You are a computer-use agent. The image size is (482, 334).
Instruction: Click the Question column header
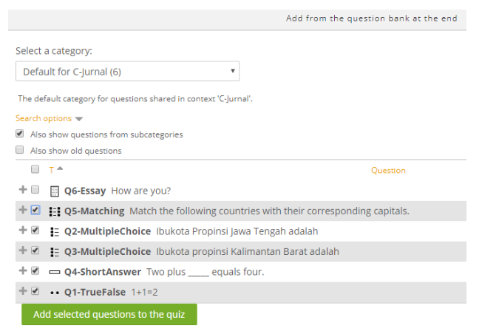(x=388, y=171)
